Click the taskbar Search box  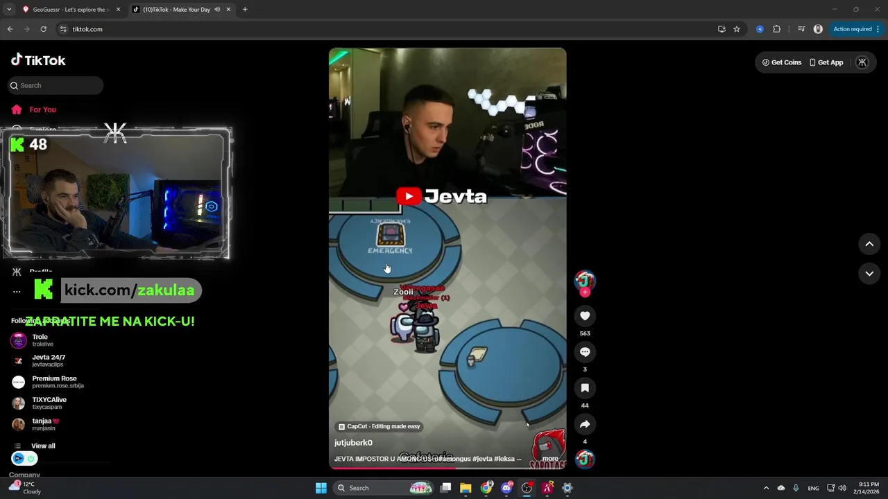click(x=384, y=488)
